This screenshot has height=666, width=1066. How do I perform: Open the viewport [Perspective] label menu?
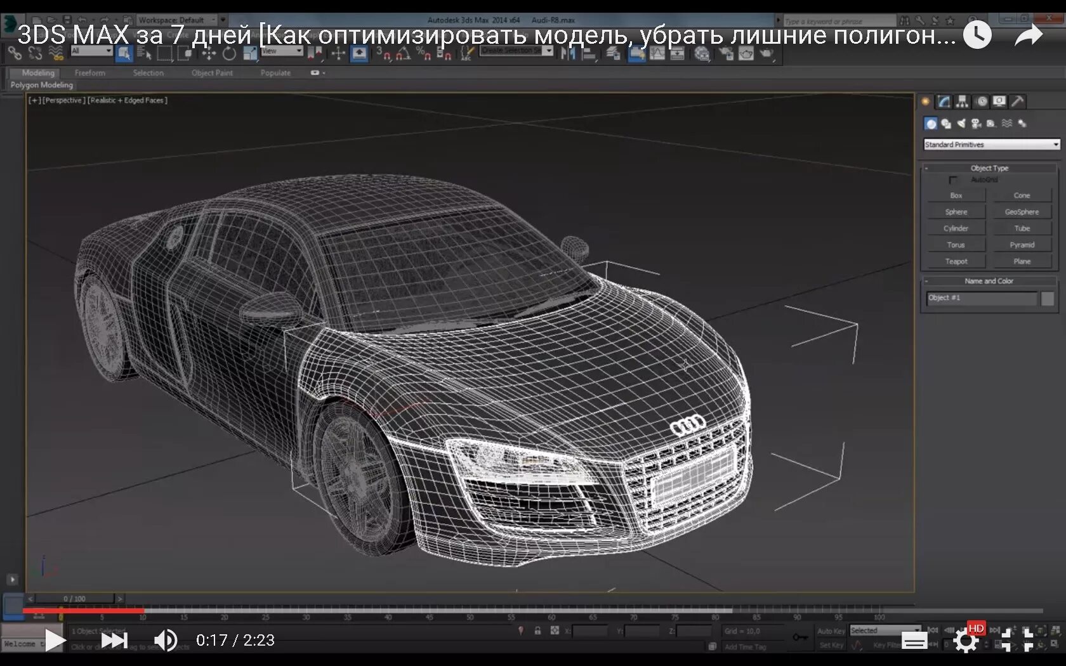point(63,100)
